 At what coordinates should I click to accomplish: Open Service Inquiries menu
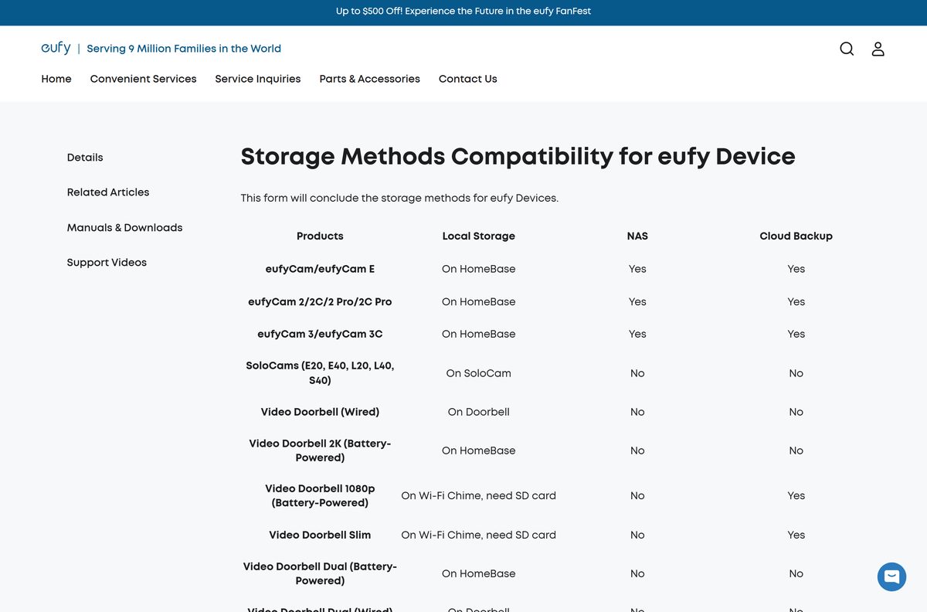pyautogui.click(x=258, y=79)
